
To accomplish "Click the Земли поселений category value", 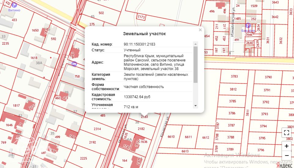I will coord(156,77).
